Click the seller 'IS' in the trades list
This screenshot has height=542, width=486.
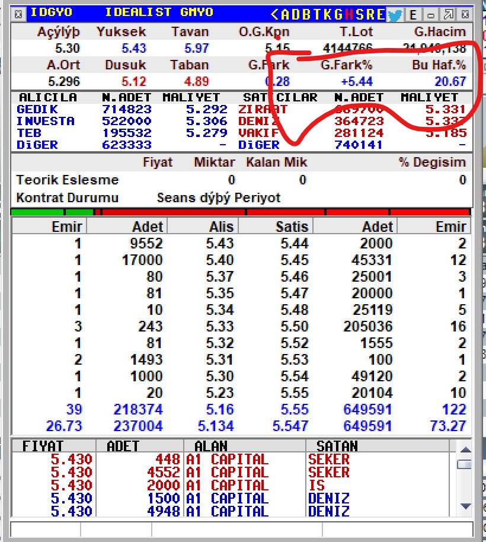click(x=316, y=485)
